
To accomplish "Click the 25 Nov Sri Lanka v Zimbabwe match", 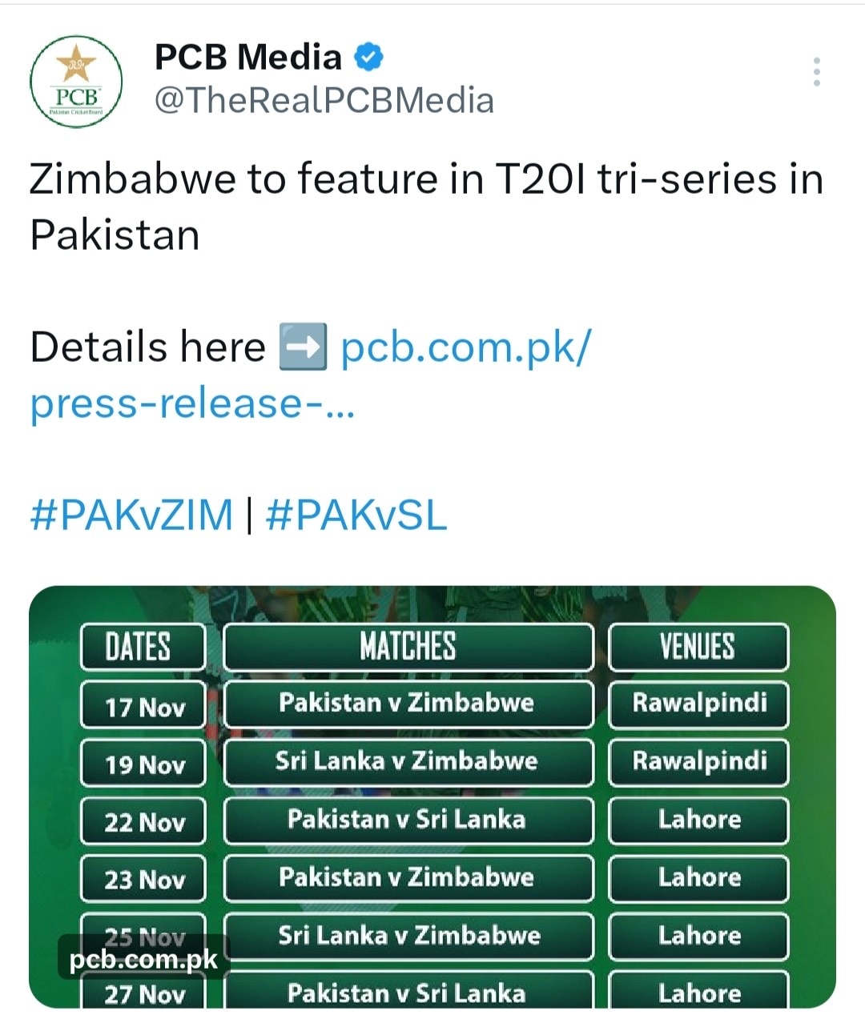I will pyautogui.click(x=408, y=935).
